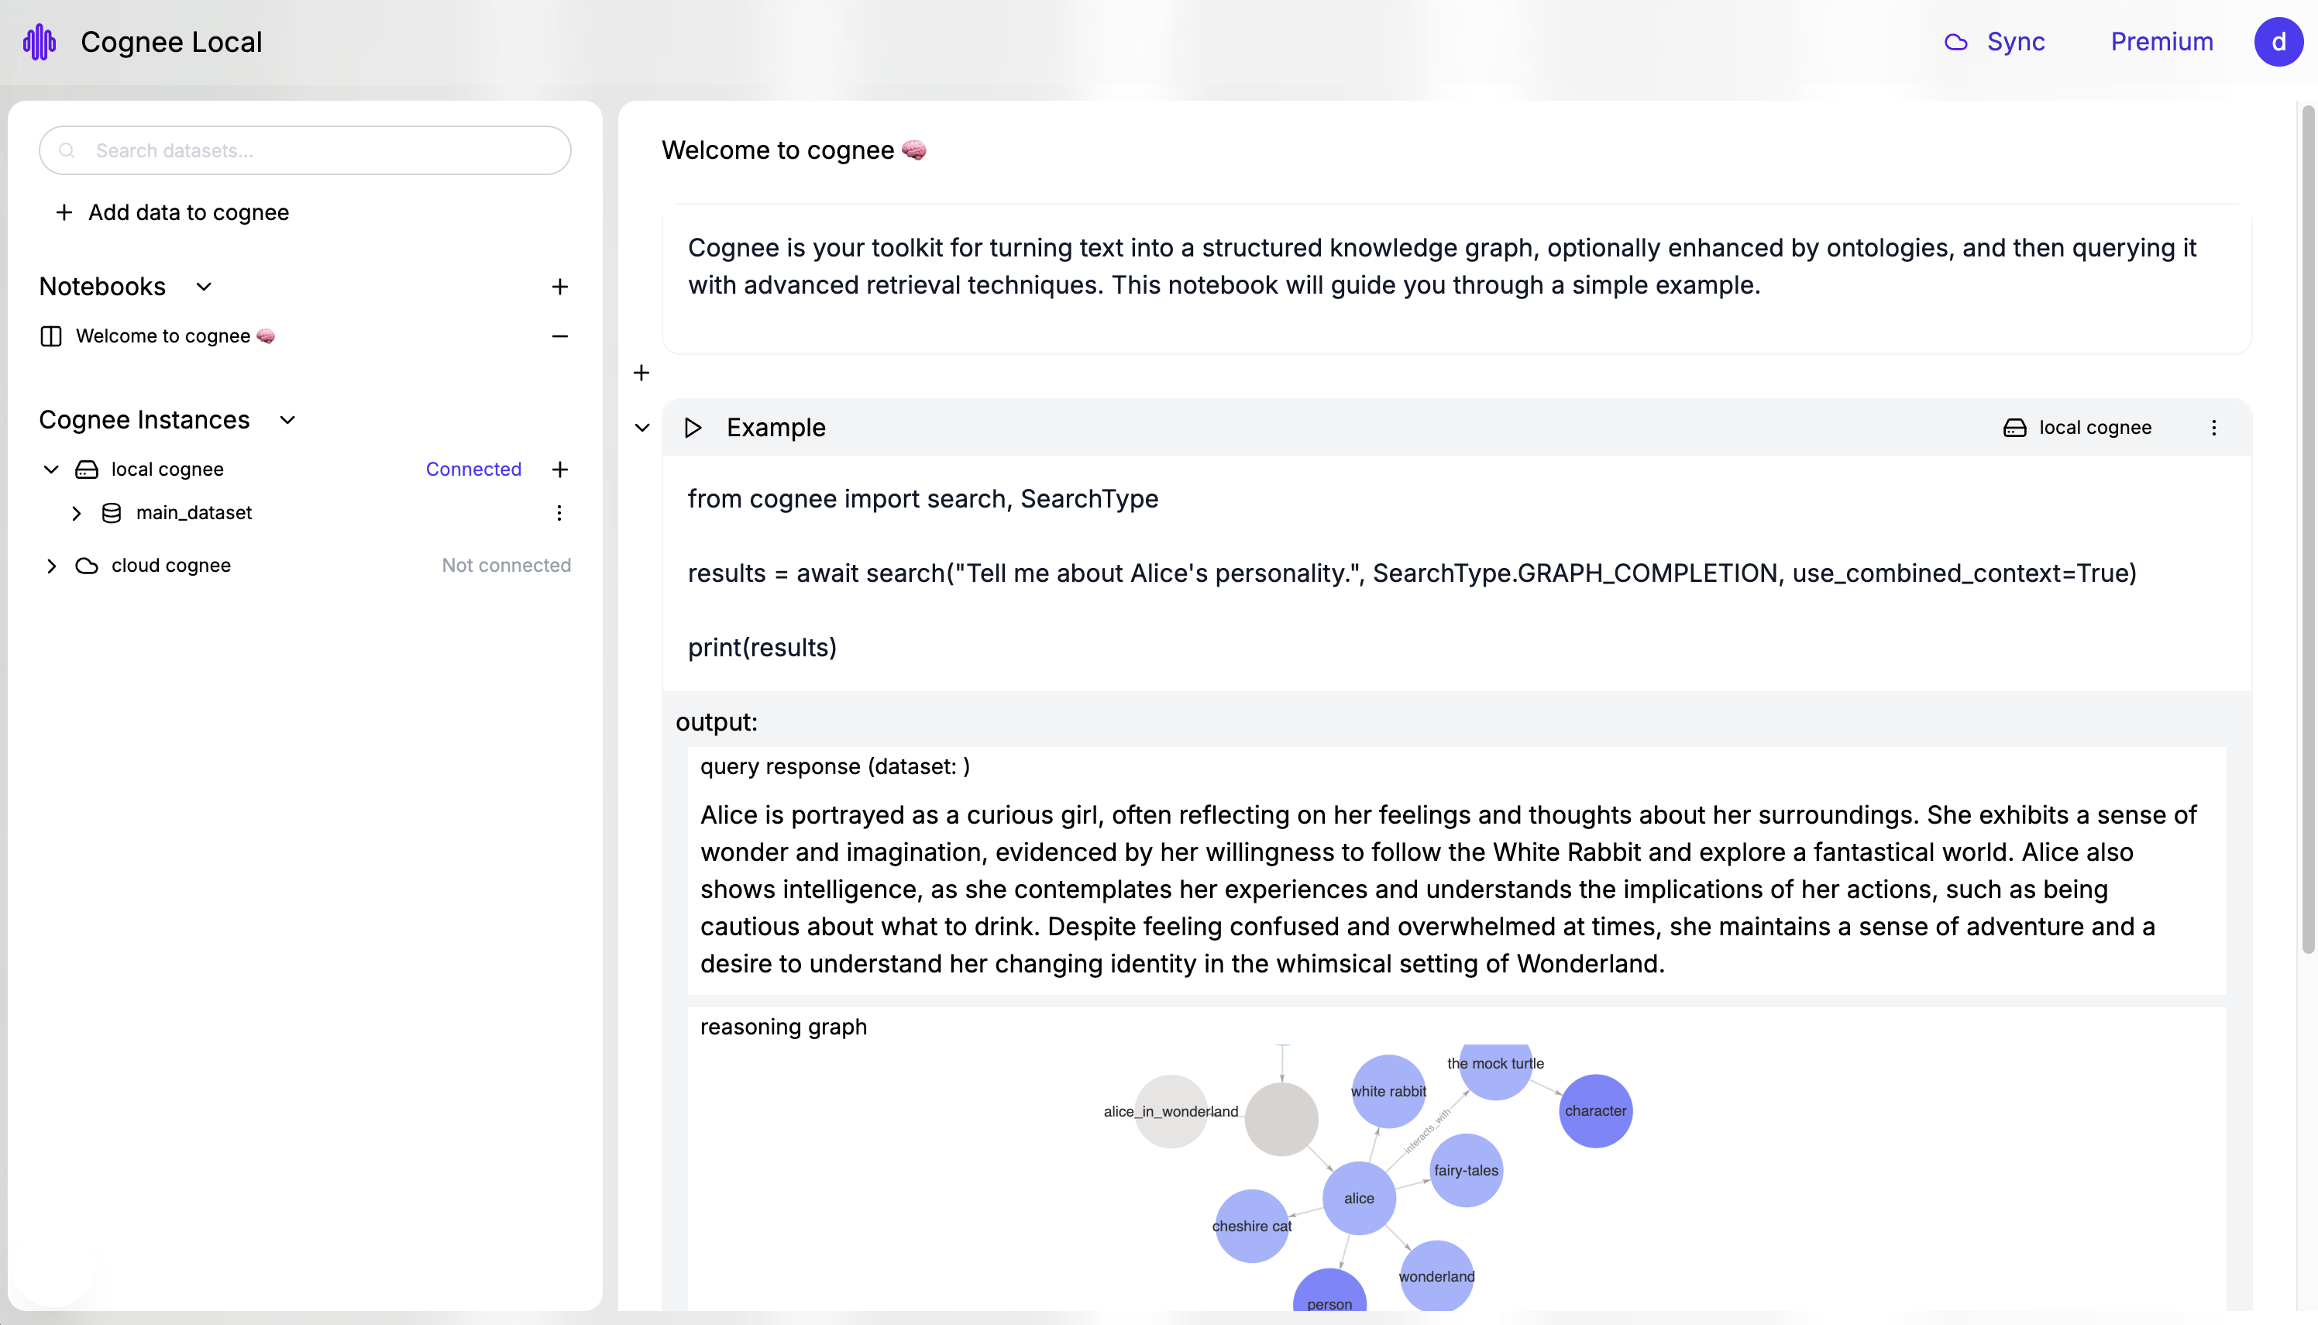Click the drive icon in the Example cell header
Image resolution: width=2318 pixels, height=1325 pixels.
tap(2017, 428)
